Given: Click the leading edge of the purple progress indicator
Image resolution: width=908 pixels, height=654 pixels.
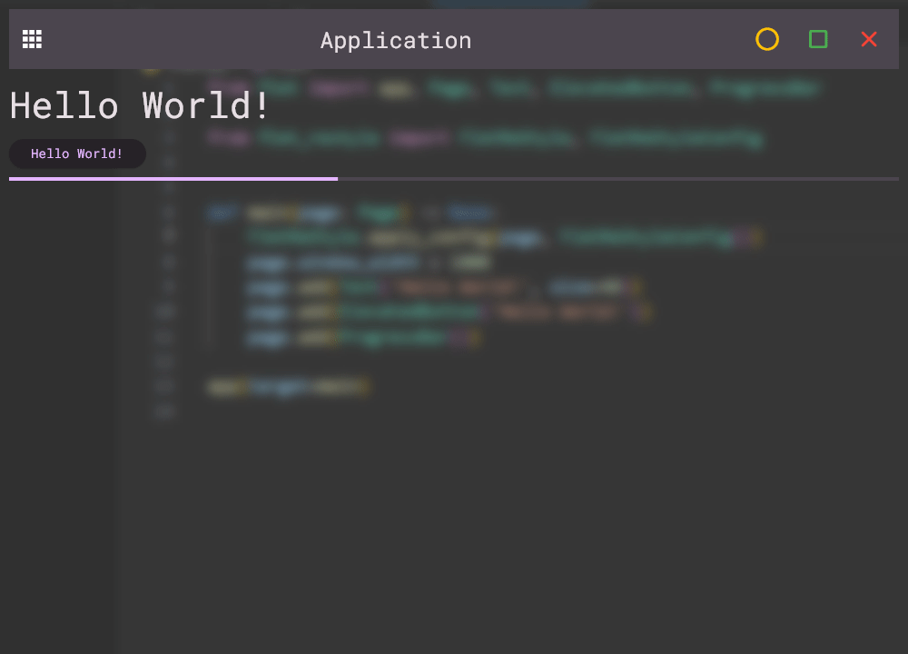Looking at the screenshot, I should 337,179.
